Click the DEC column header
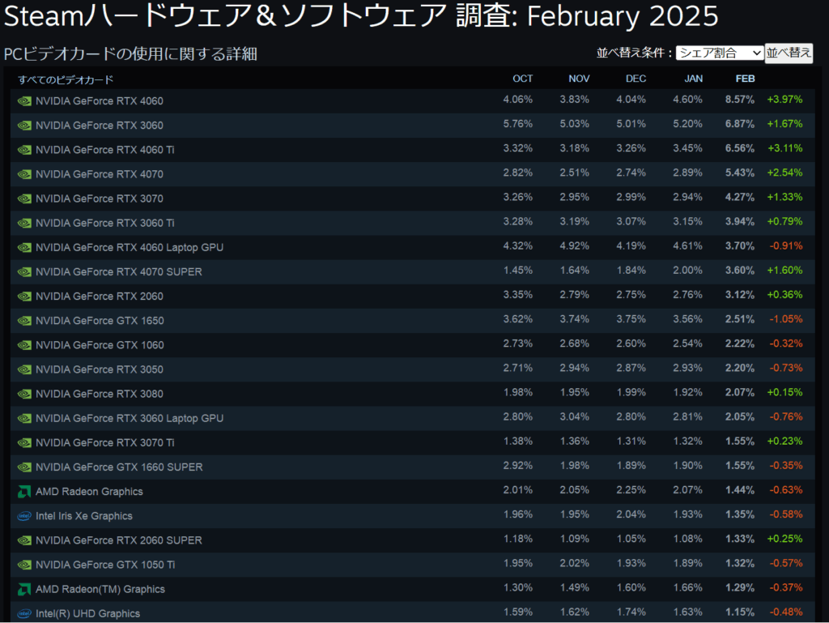Screen dimensions: 829x623 (x=636, y=79)
